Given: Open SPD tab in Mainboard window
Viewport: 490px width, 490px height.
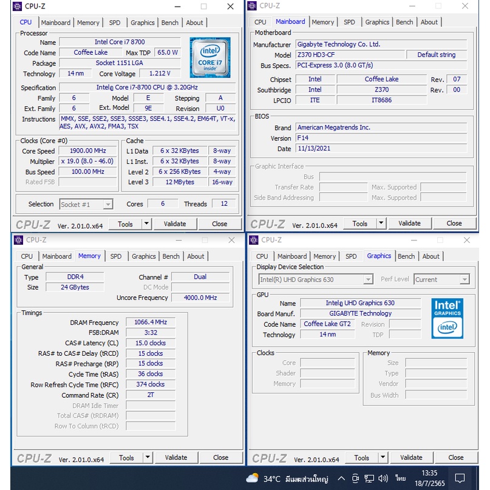Looking at the screenshot, I should [x=349, y=22].
